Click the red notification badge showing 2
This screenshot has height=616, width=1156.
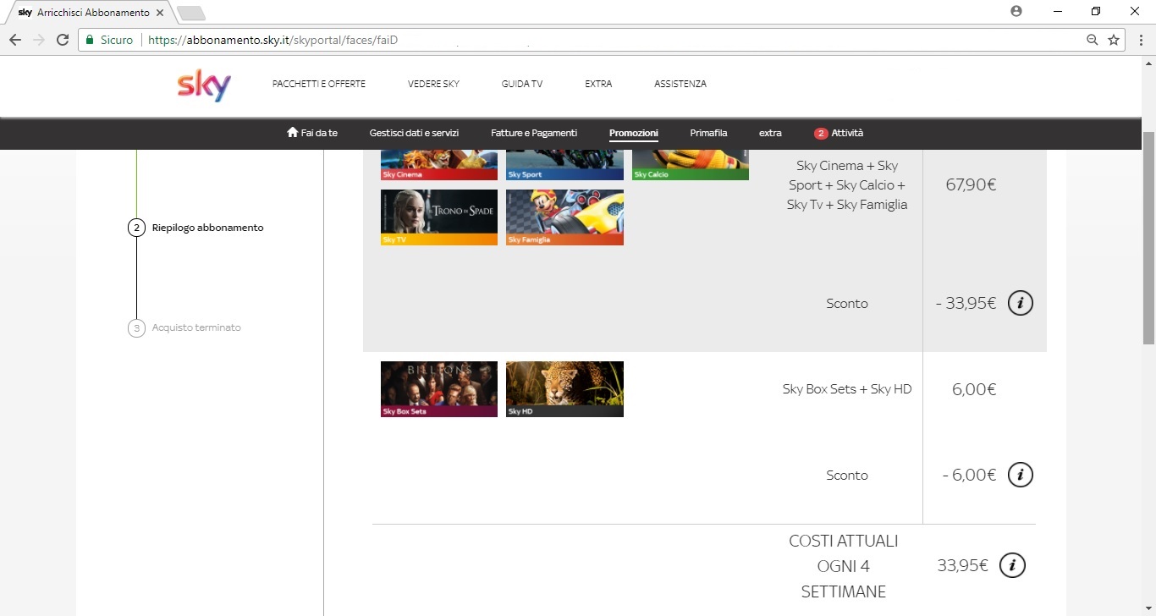point(821,134)
